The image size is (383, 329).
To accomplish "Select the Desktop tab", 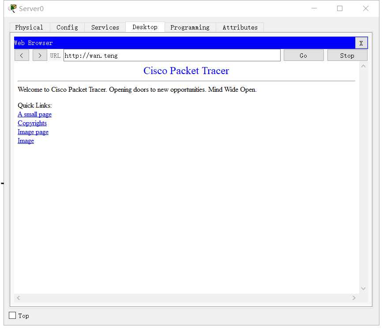I will pyautogui.click(x=145, y=27).
